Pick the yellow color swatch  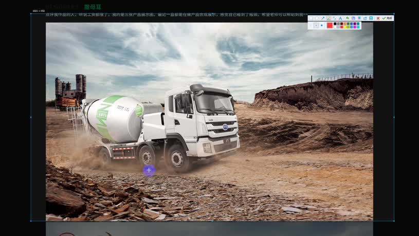pyautogui.click(x=345, y=27)
